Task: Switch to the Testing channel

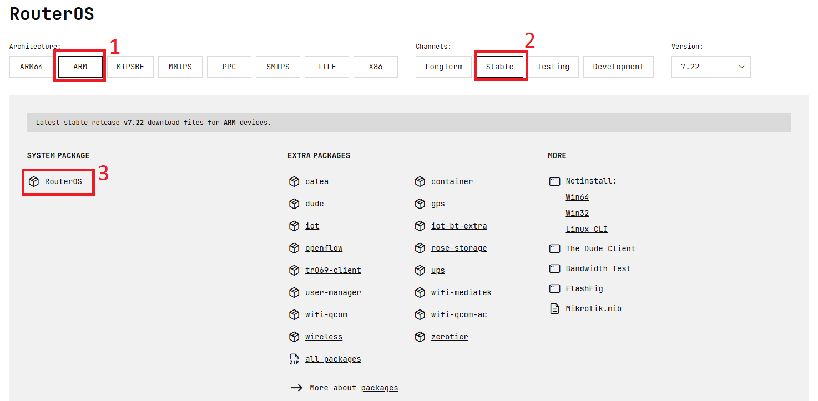Action: [x=553, y=67]
